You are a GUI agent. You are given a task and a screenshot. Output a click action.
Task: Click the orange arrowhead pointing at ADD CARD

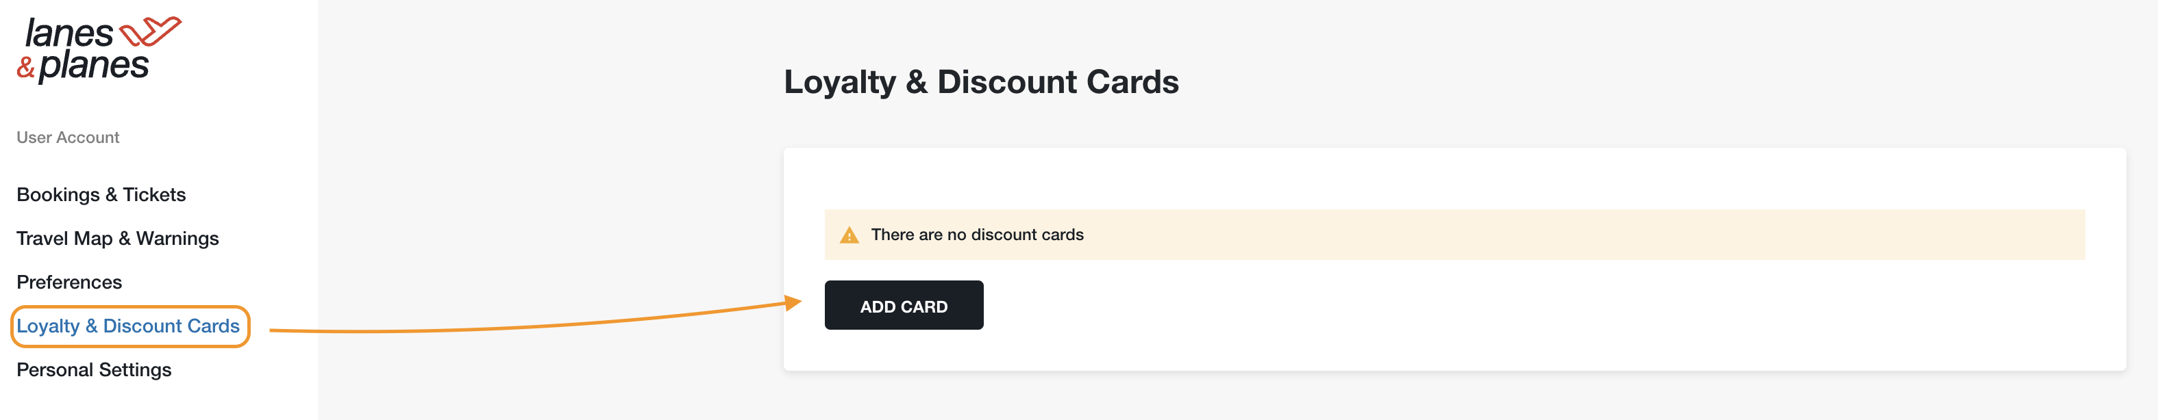tap(793, 302)
